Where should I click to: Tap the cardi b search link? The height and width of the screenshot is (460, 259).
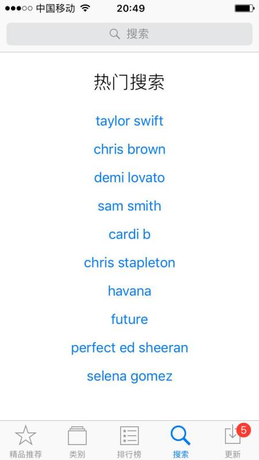[x=129, y=234]
